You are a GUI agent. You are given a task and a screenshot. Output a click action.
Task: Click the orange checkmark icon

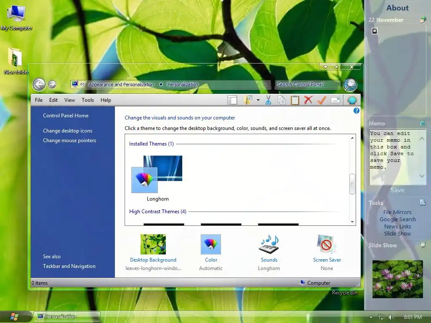click(322, 100)
